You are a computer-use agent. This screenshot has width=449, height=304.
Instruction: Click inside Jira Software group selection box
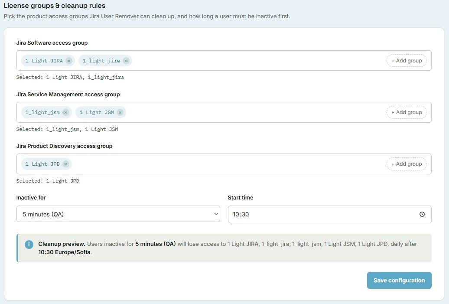tap(224, 61)
